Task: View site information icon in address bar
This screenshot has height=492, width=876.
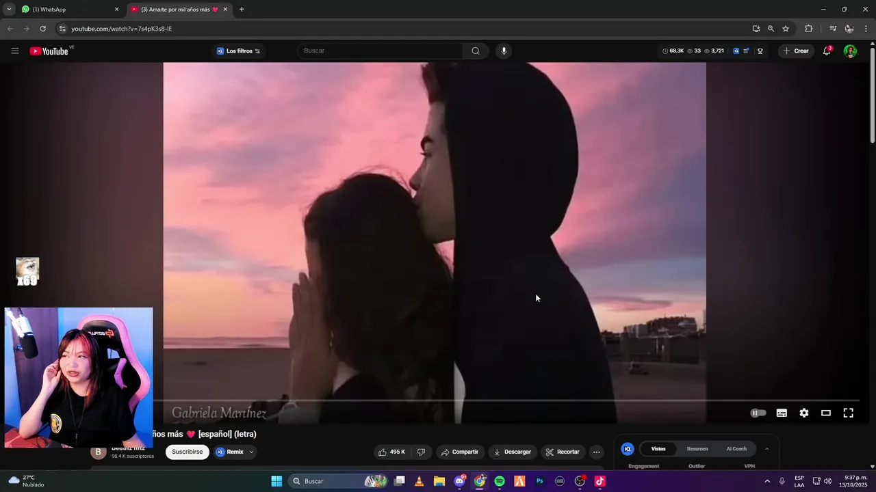Action: click(x=62, y=29)
